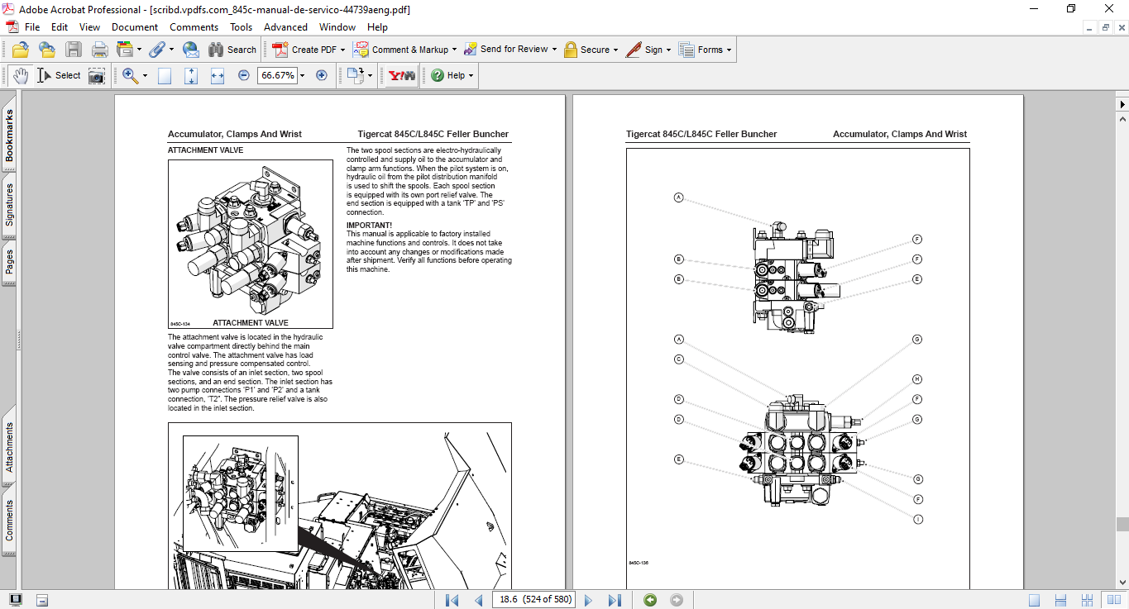The height and width of the screenshot is (609, 1129).
Task: Click the page number input field
Action: coord(533,600)
